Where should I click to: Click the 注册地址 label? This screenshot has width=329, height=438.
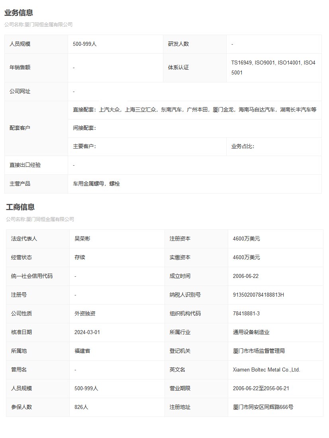click(x=180, y=407)
